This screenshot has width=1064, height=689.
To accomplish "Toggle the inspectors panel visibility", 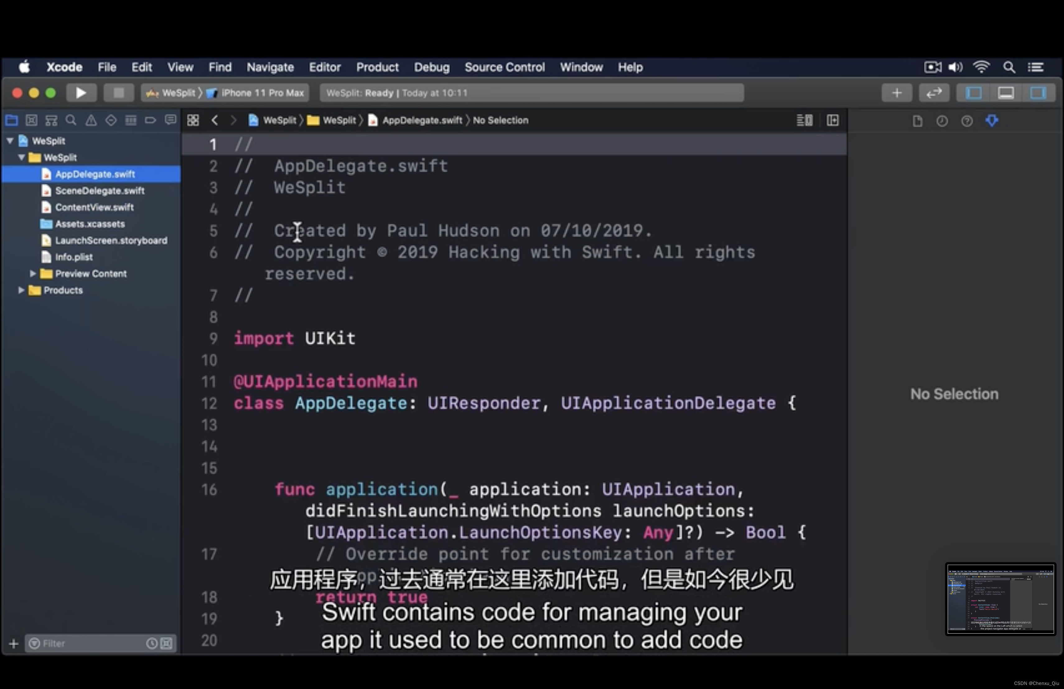I will (x=1038, y=93).
